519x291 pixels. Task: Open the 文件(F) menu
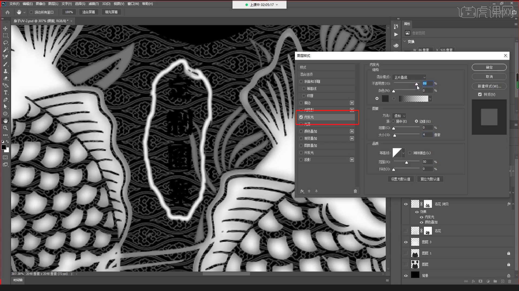tap(14, 4)
